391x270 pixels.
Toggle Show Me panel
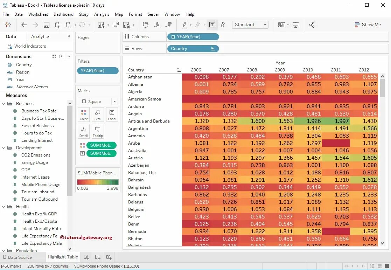click(x=368, y=25)
